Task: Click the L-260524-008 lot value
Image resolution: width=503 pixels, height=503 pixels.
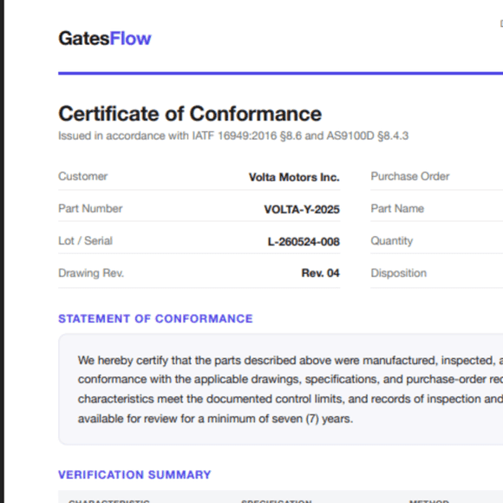Action: coord(304,242)
